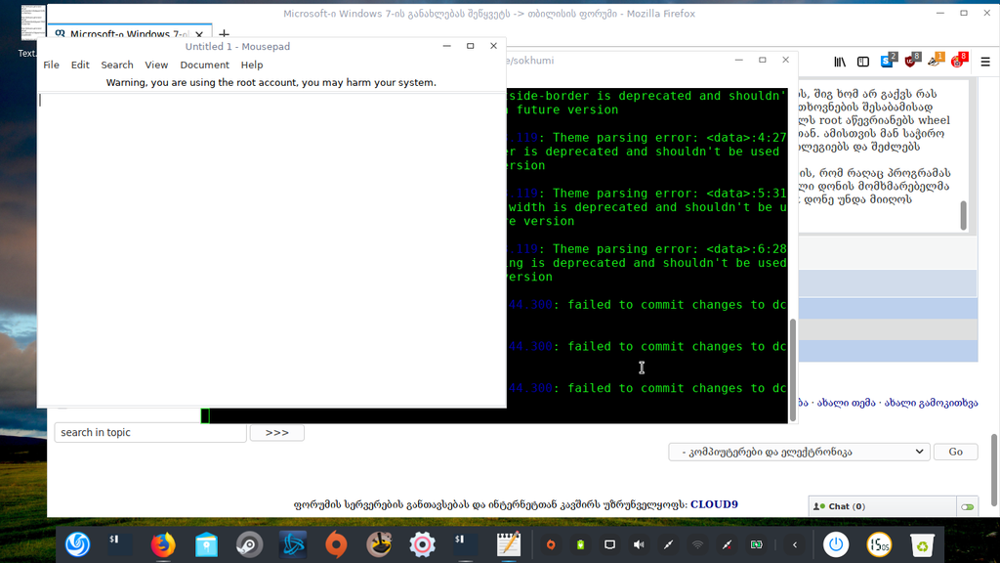Viewport: 1000px width, 563px height.
Task: Switch to second terminal icon in dock
Action: click(x=466, y=544)
